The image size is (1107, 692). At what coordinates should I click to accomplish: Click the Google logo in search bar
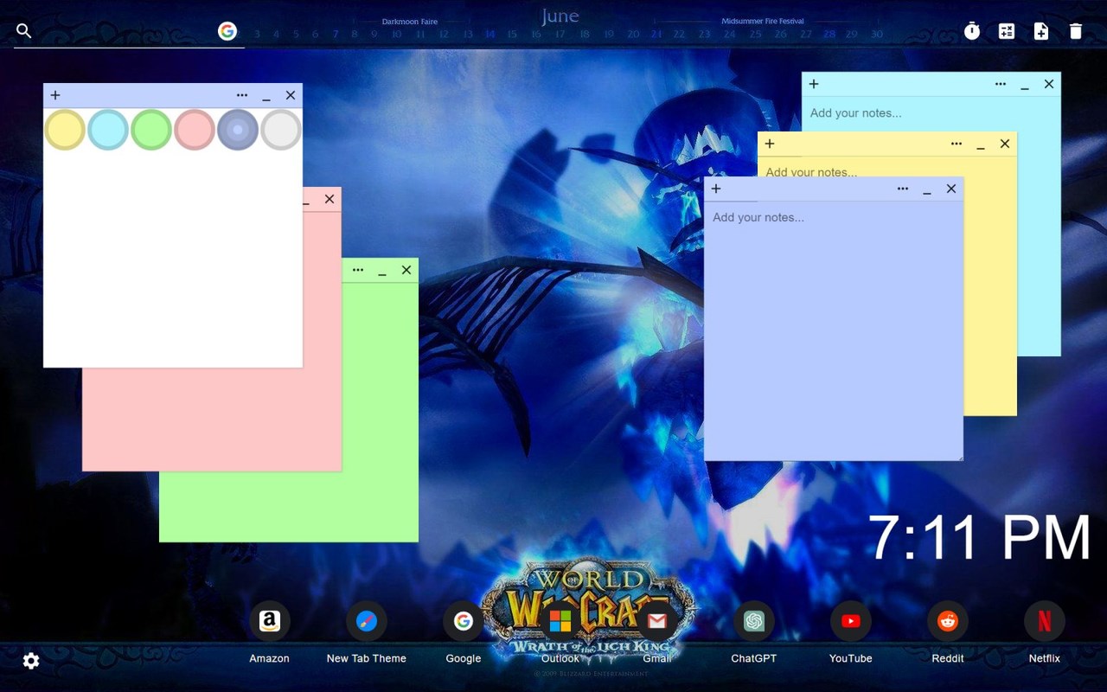[x=227, y=31]
